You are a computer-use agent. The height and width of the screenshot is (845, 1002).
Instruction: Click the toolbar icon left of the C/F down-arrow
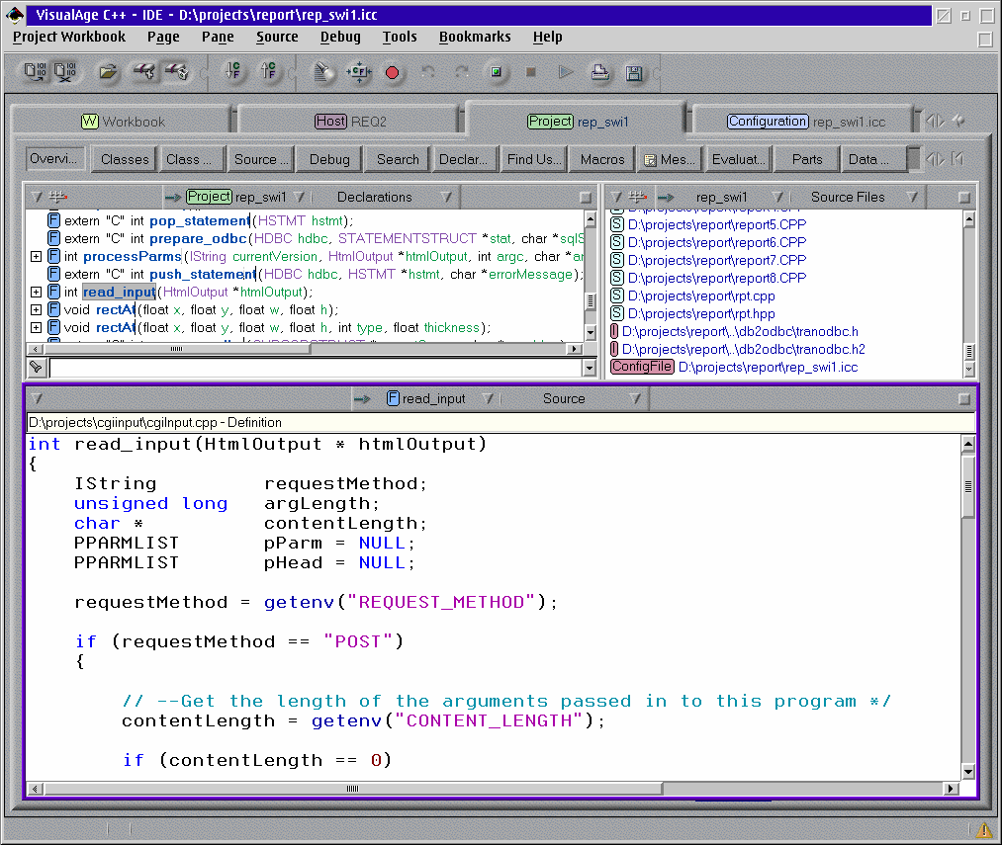pyautogui.click(x=177, y=71)
